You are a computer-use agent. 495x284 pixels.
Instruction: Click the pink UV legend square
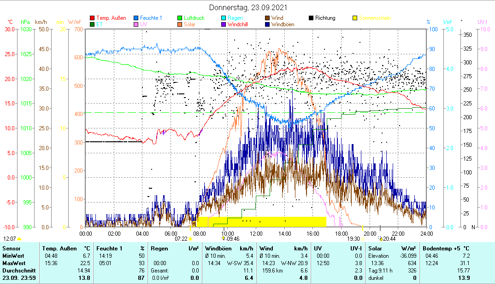click(136, 24)
